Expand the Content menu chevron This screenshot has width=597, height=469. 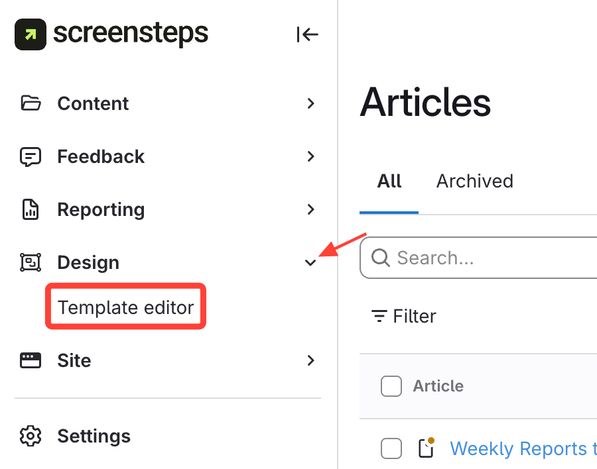(x=310, y=103)
